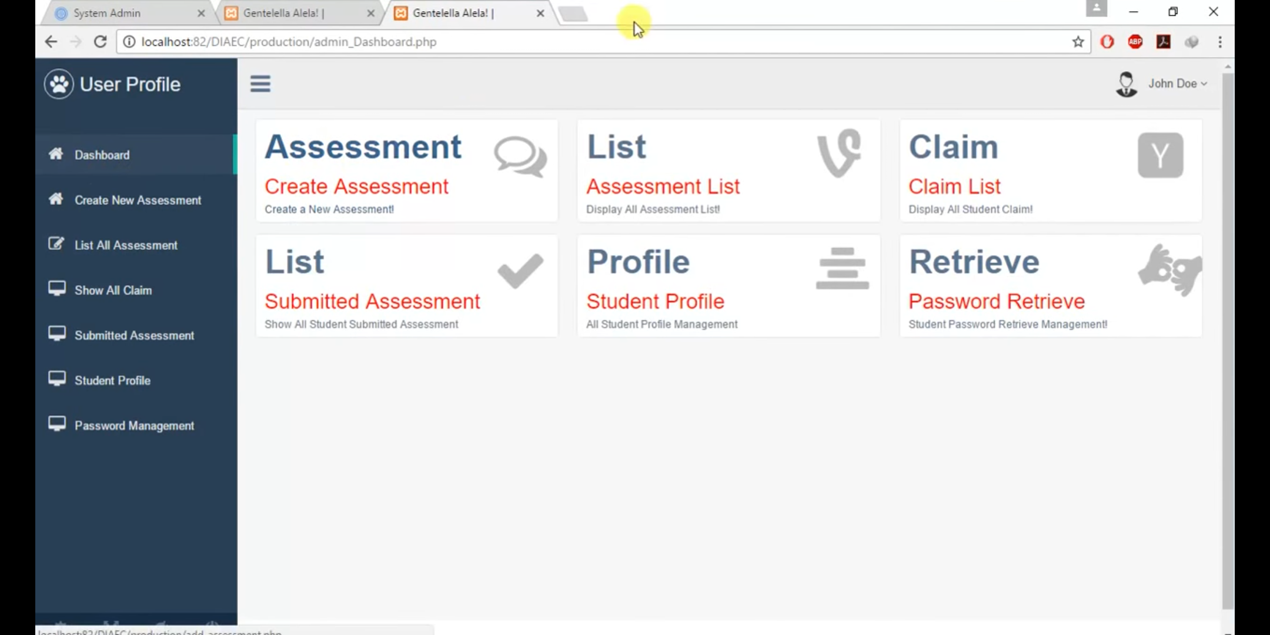Bookmark this page with the star icon
This screenshot has height=635, width=1270.
point(1078,42)
